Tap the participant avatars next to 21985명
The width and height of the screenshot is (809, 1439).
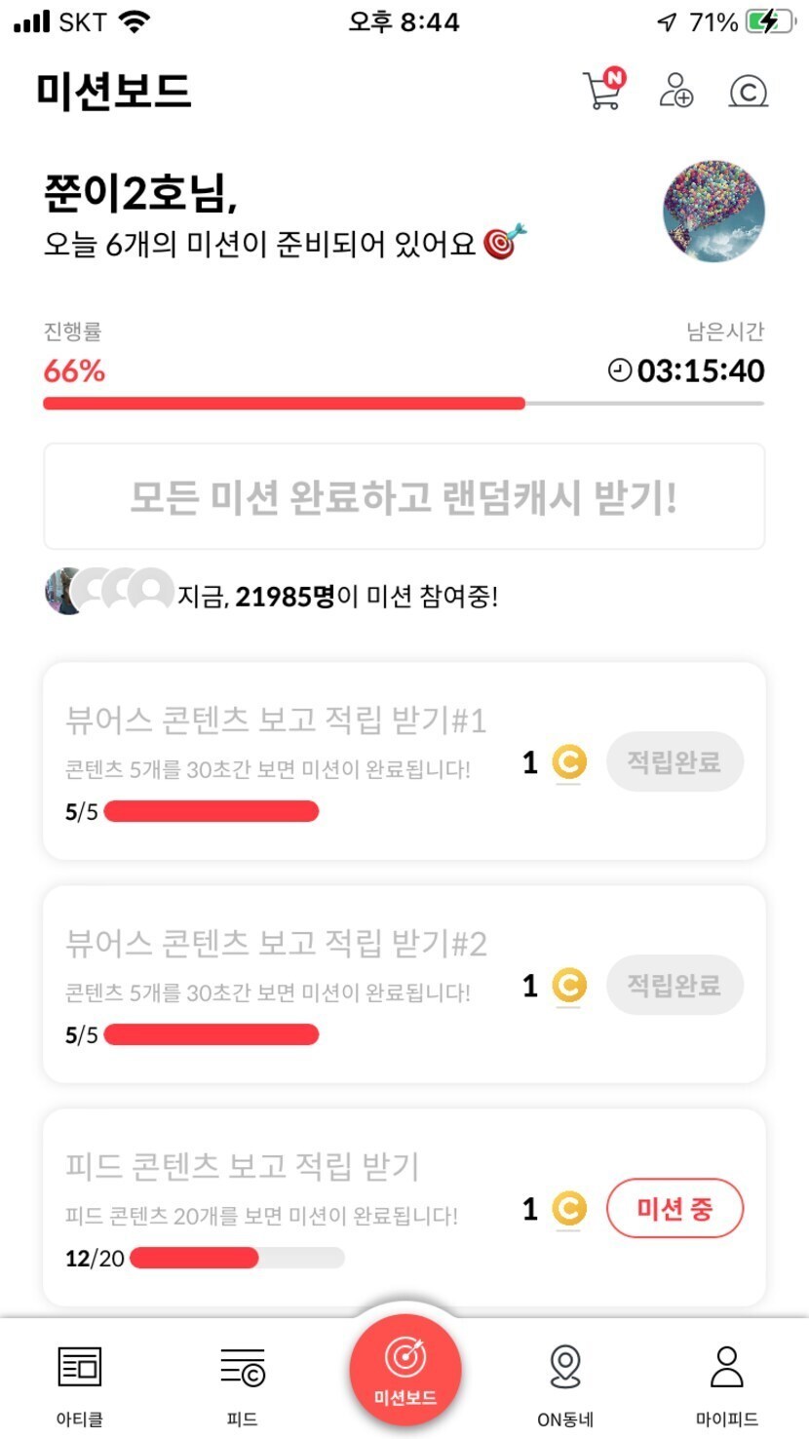[x=108, y=591]
